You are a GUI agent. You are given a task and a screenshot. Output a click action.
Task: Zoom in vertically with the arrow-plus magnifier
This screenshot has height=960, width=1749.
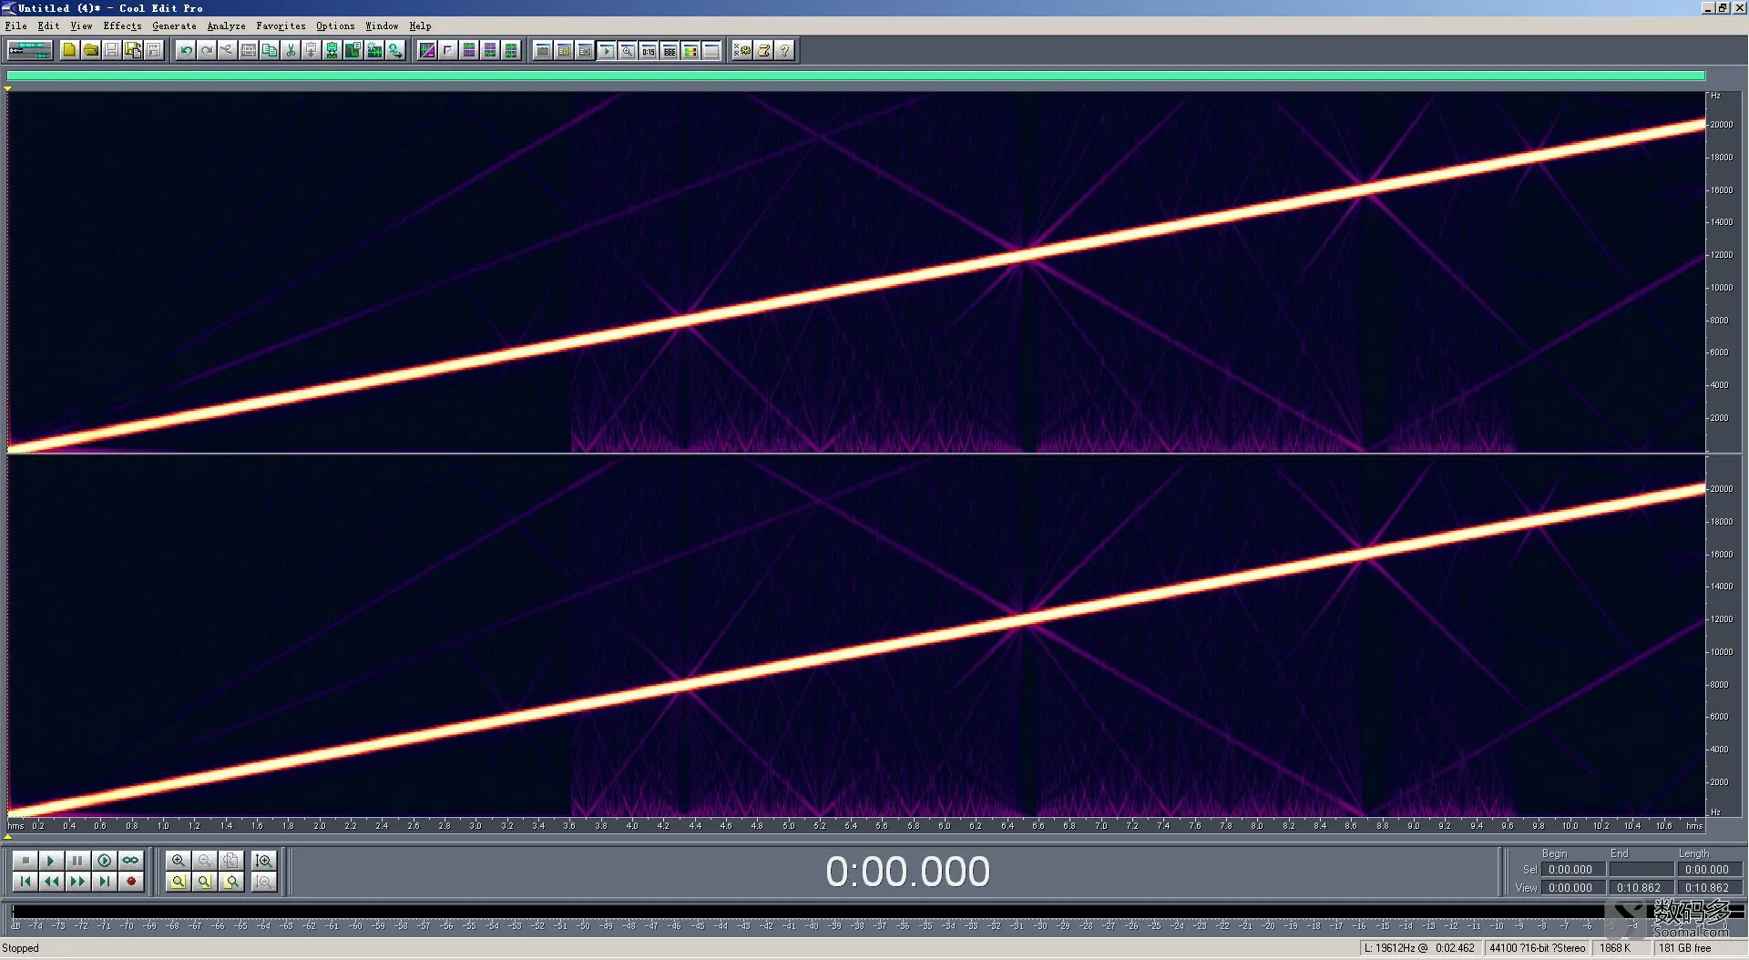264,860
